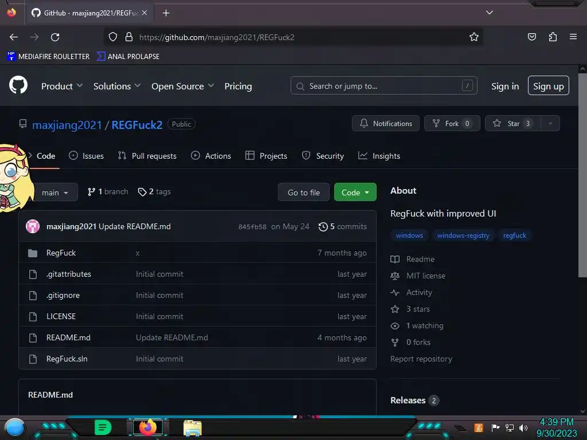The image size is (587, 440).
Task: Open the RegFuck.sln file
Action: 66,359
